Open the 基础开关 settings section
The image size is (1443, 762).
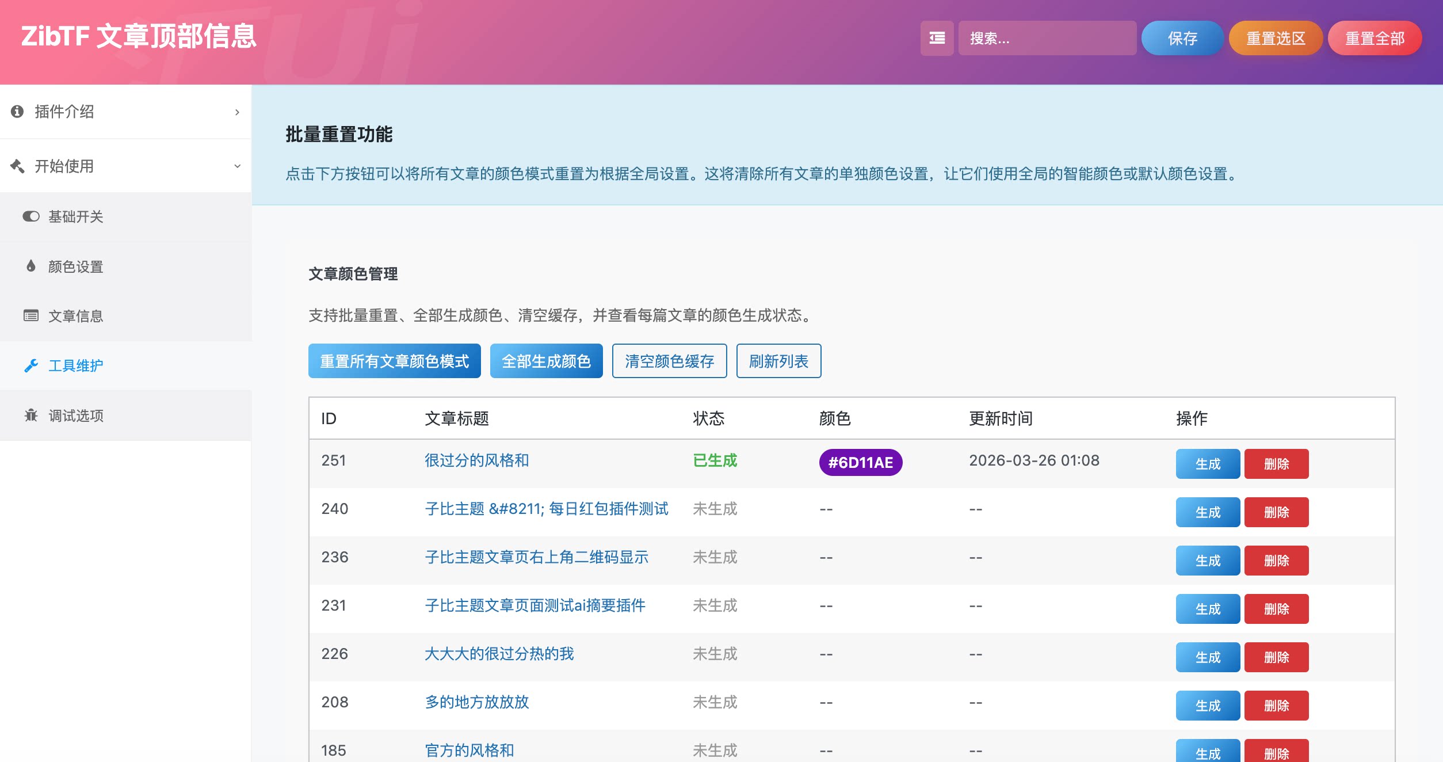point(75,216)
